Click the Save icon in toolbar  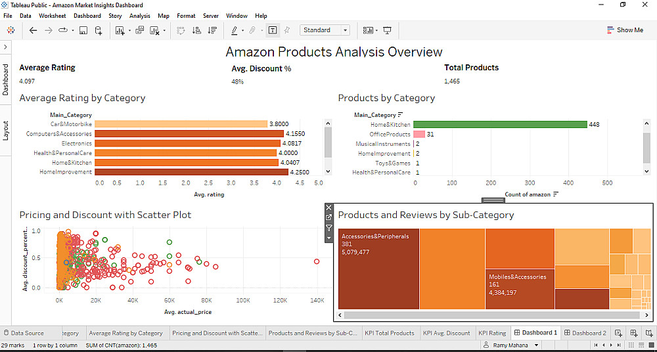pos(83,30)
